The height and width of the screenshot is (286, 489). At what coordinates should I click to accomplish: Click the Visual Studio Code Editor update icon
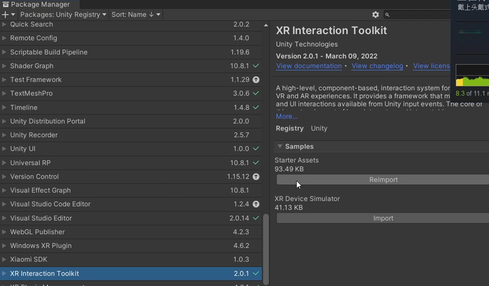coord(256,204)
